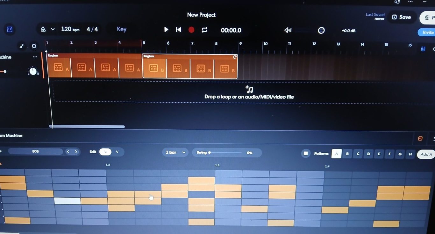Click the master volume slider knob
This screenshot has width=435, height=234.
click(321, 30)
